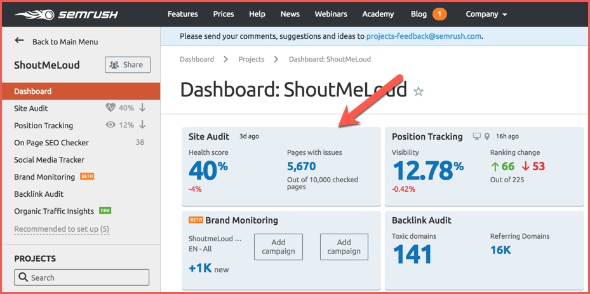Open Features in the top navigation
590x294 pixels.
[182, 14]
